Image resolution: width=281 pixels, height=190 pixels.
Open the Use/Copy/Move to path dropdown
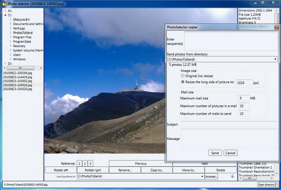[x=202, y=176]
